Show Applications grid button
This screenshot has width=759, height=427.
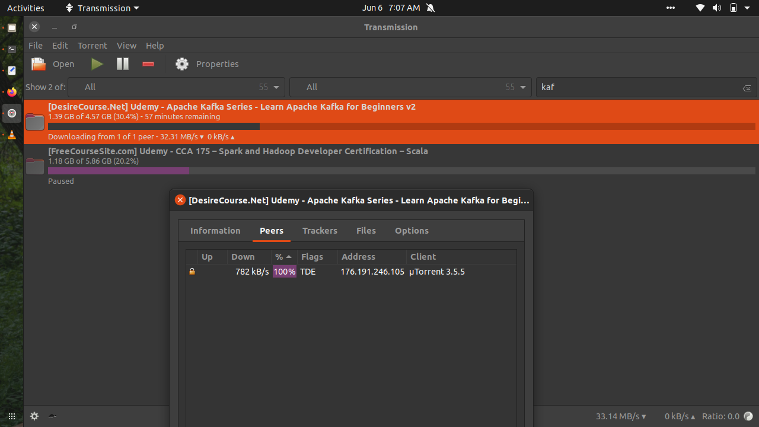point(11,416)
